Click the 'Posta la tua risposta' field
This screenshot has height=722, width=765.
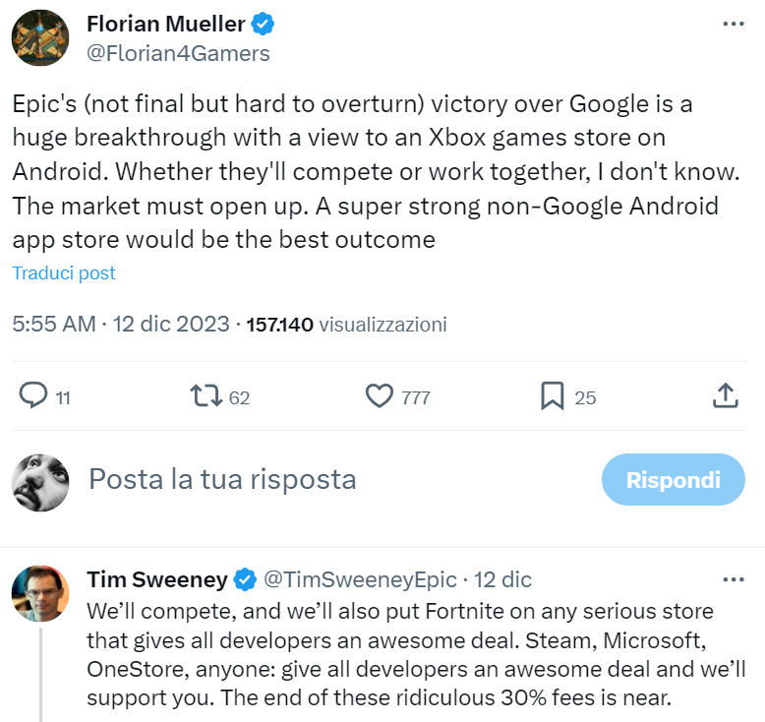click(222, 479)
